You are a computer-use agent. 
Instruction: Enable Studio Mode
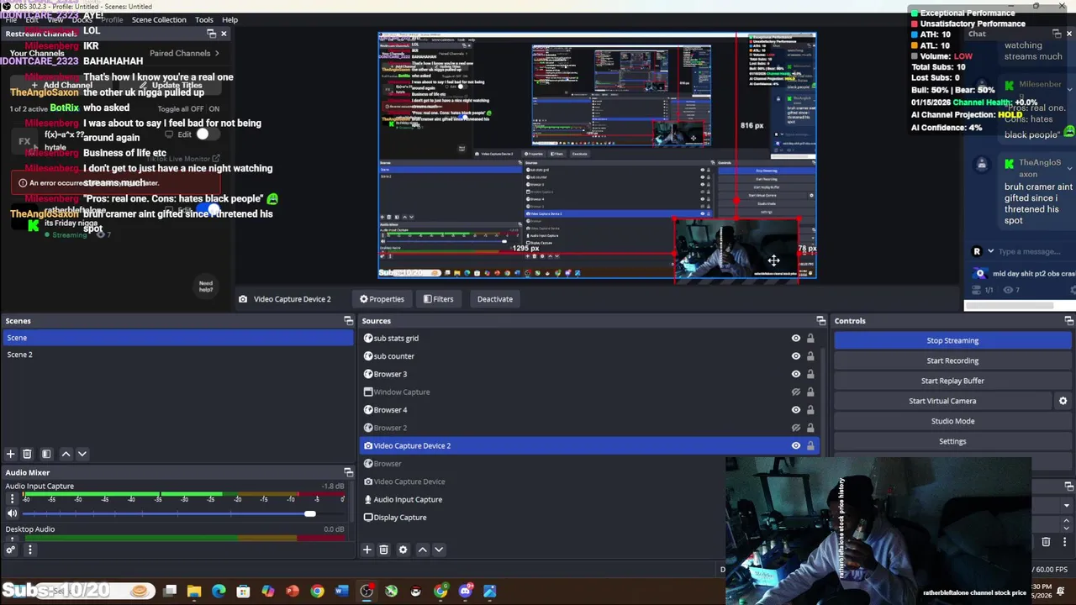click(x=952, y=421)
